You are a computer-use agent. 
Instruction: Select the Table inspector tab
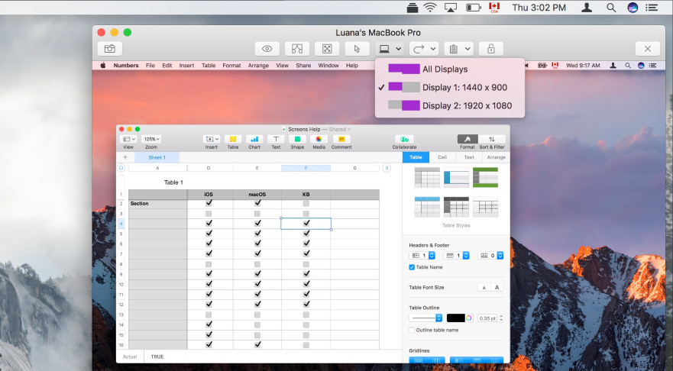pos(416,157)
